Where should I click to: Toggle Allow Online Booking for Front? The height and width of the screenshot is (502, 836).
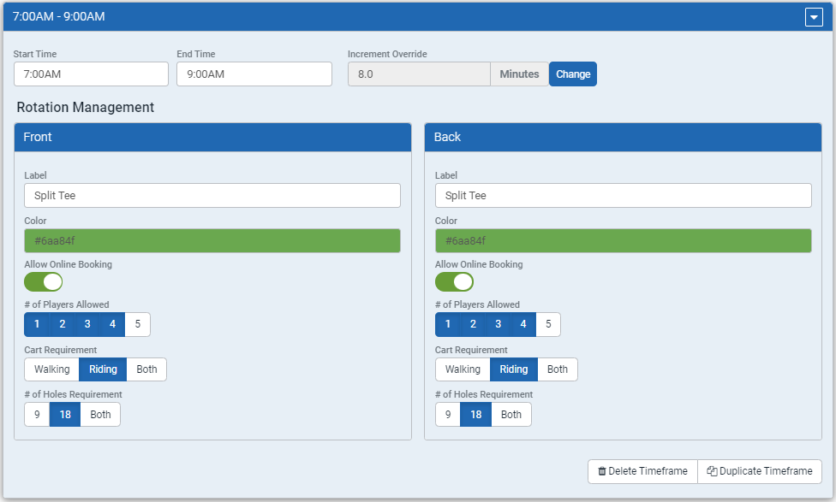pos(43,282)
